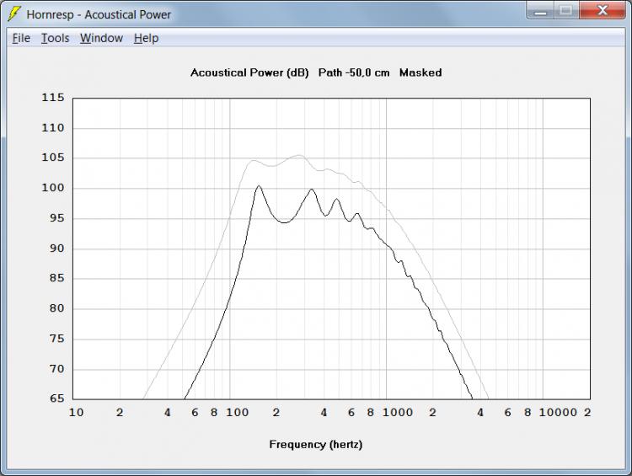632x476 pixels.
Task: Click the 'Hornresp - Acoustical Power' title bar text
Action: [99, 14]
